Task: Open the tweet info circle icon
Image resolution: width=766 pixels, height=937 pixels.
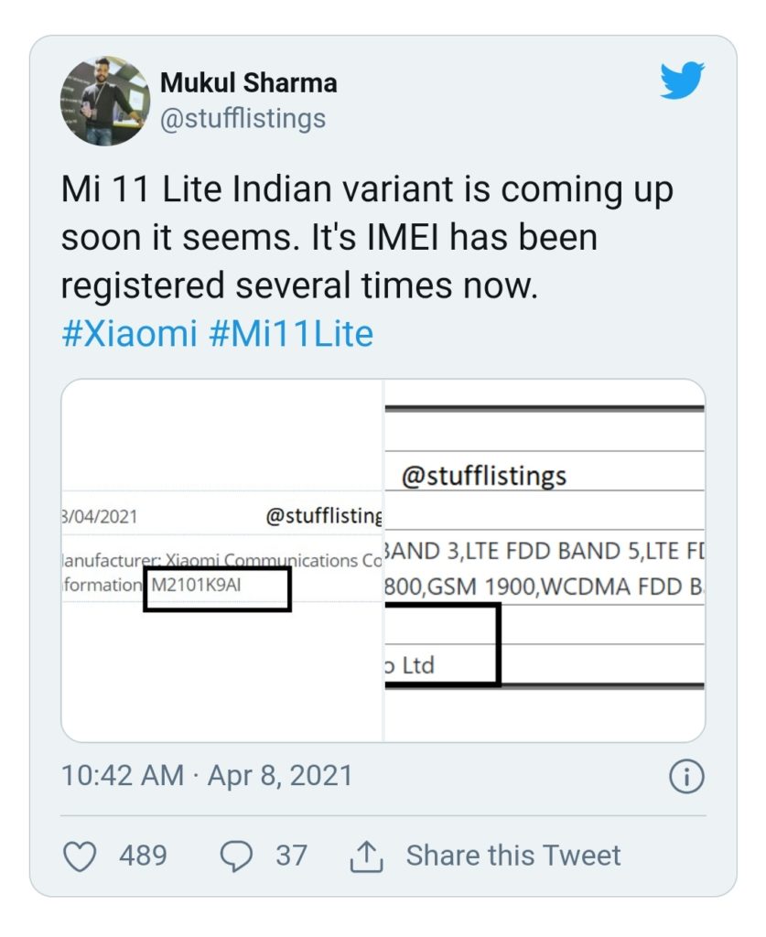Action: (686, 777)
